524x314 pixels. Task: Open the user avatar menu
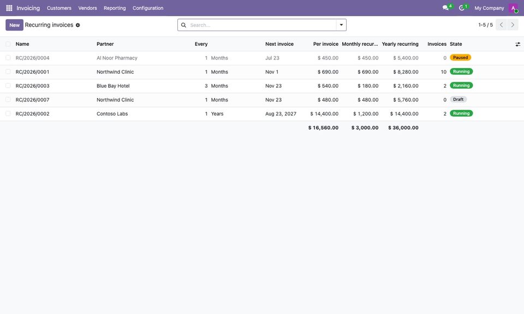point(513,8)
